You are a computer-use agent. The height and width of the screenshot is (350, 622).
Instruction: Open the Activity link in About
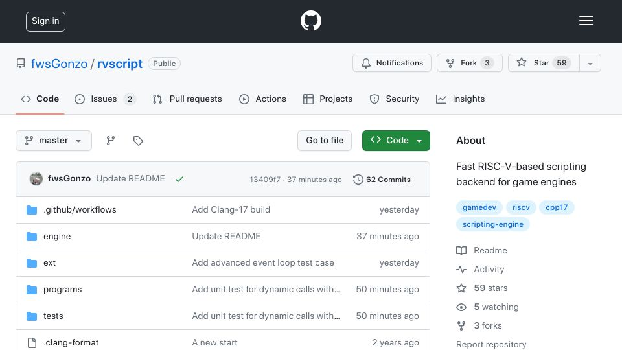point(480,269)
